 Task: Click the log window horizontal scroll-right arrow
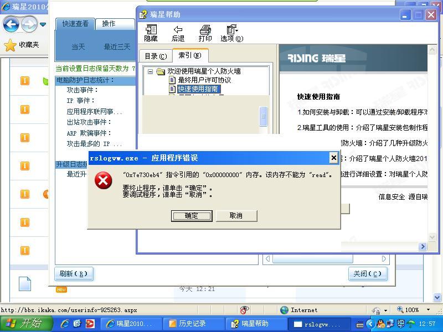pos(384,258)
